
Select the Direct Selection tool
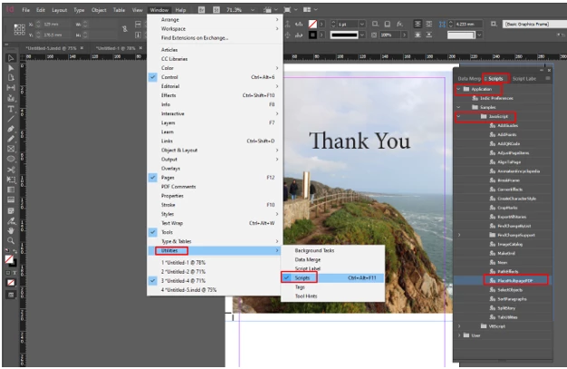point(11,68)
